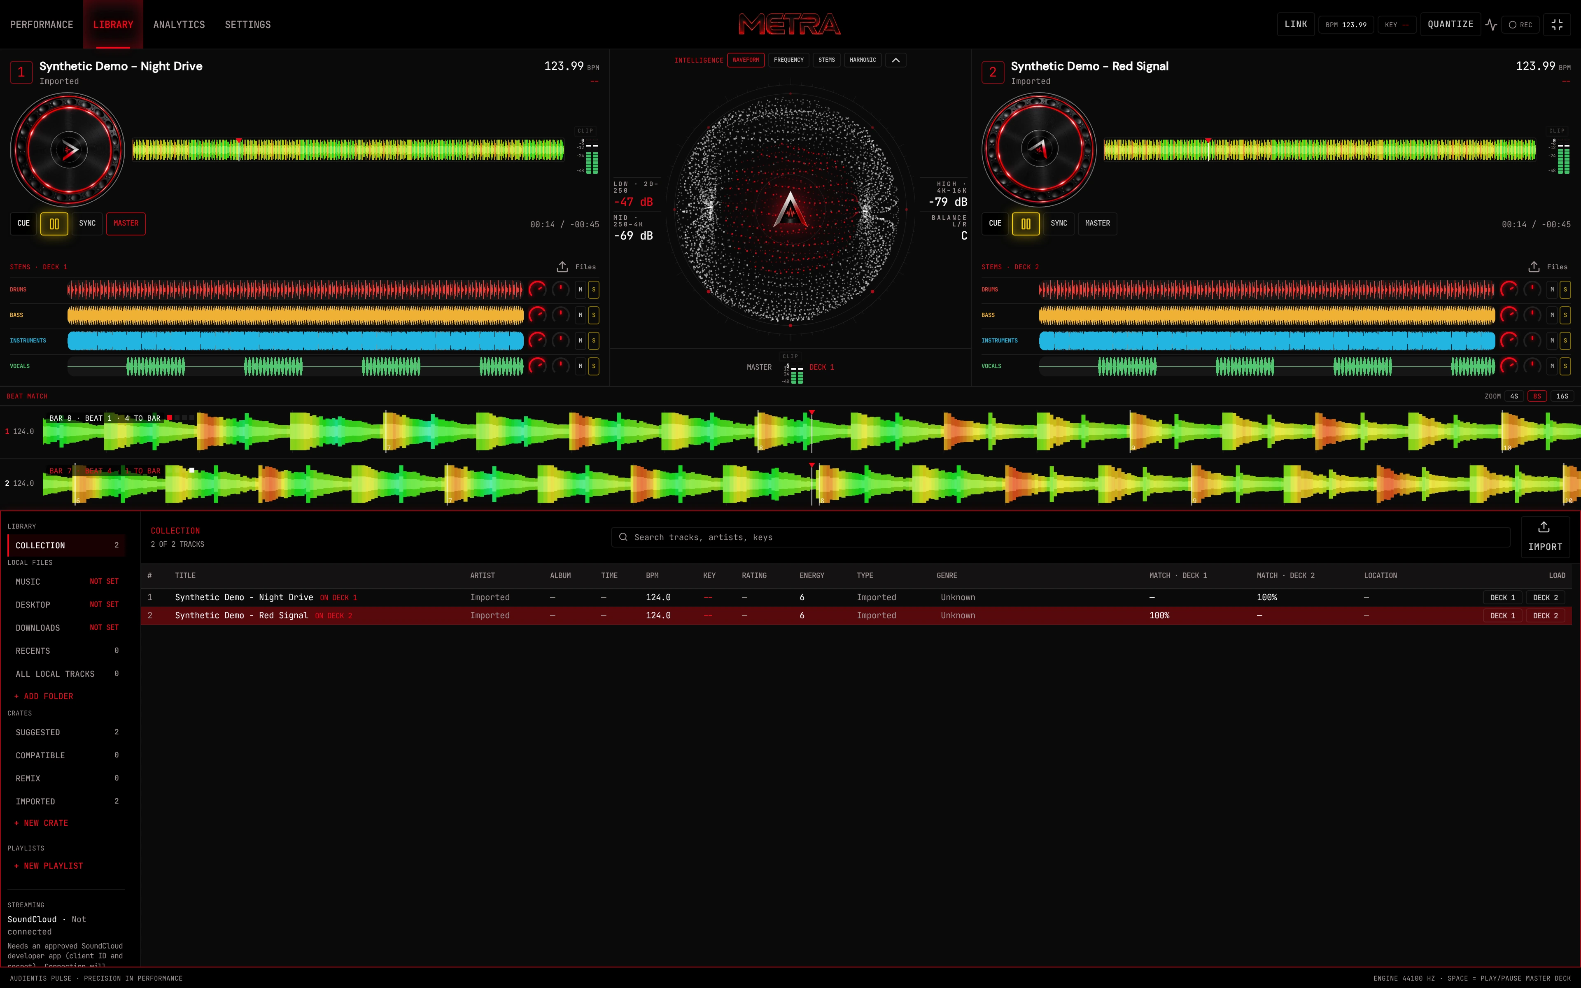Click the Deck 1 stems Files upload icon
Image resolution: width=1581 pixels, height=988 pixels.
click(x=562, y=267)
